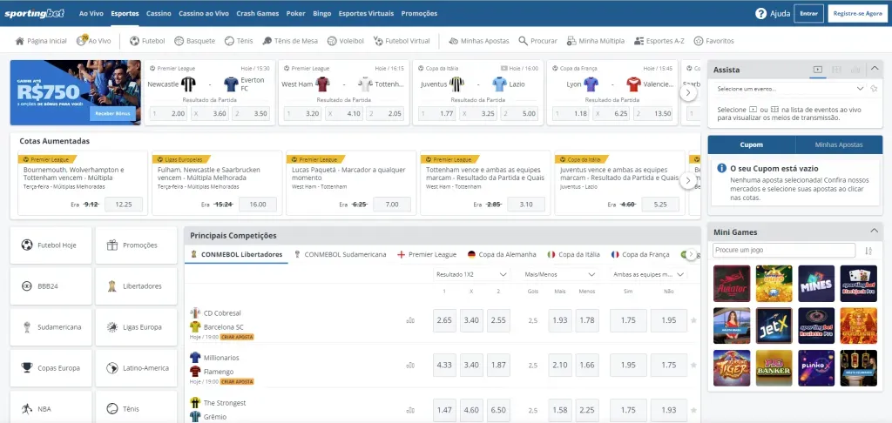
Task: Select Basquete in sports toolbar
Action: [x=194, y=41]
